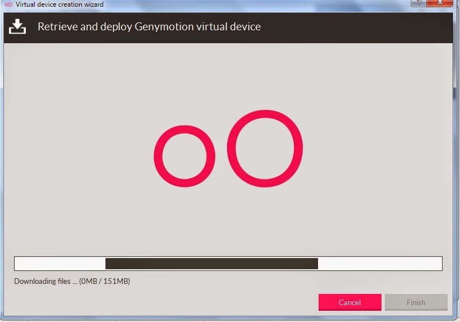Viewport: 460px width, 322px height.
Task: Click the Genymotion logo icon in title bar
Action: tap(8, 4)
